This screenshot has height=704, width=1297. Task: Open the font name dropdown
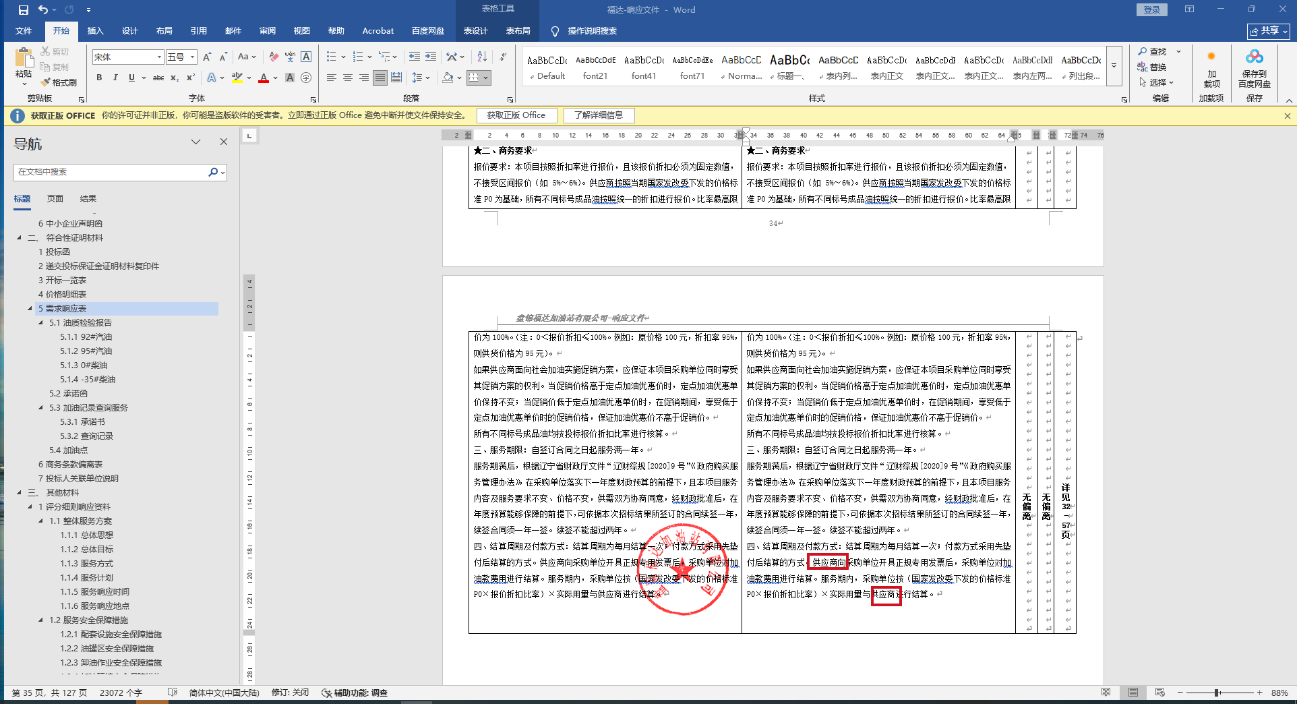[x=159, y=57]
